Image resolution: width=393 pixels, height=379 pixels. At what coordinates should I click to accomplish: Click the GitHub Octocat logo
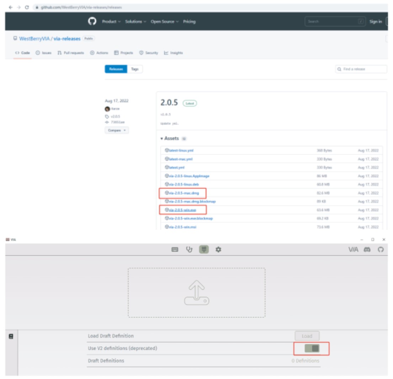tap(92, 21)
